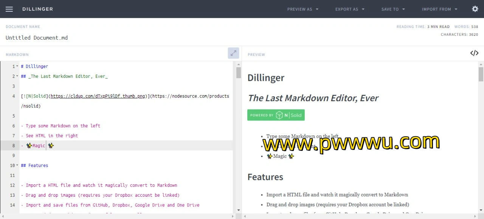Click '/nsolid)' wrapped text in the editor

[x=31, y=106]
